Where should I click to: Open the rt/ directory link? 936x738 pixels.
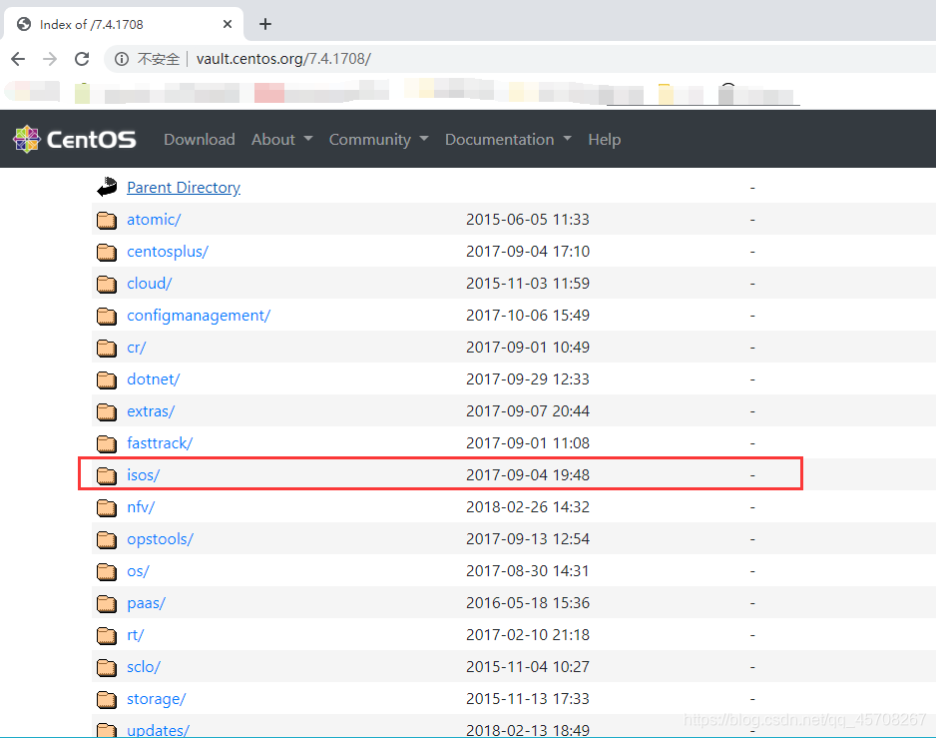click(136, 635)
